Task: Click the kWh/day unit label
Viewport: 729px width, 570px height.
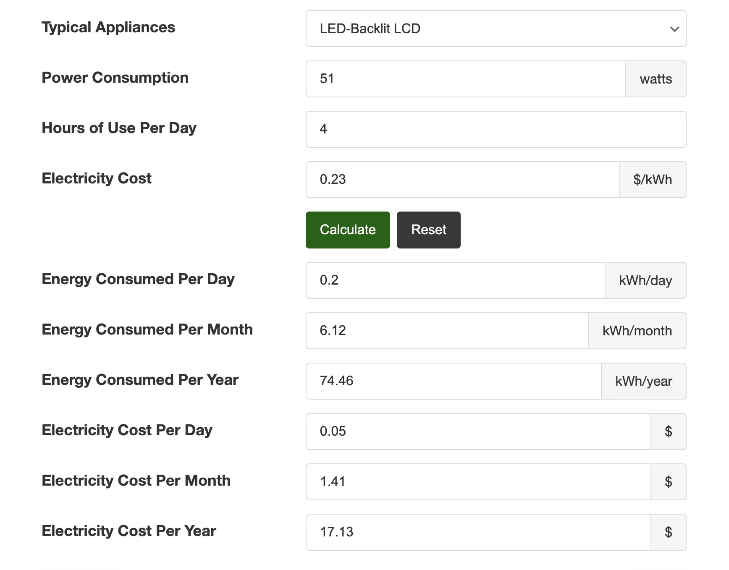Action: pos(645,280)
